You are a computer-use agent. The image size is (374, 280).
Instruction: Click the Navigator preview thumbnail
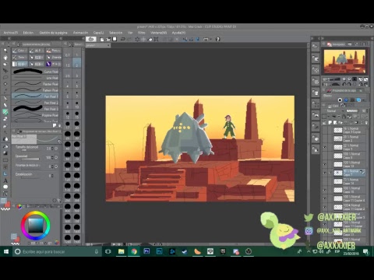pyautogui.click(x=344, y=61)
